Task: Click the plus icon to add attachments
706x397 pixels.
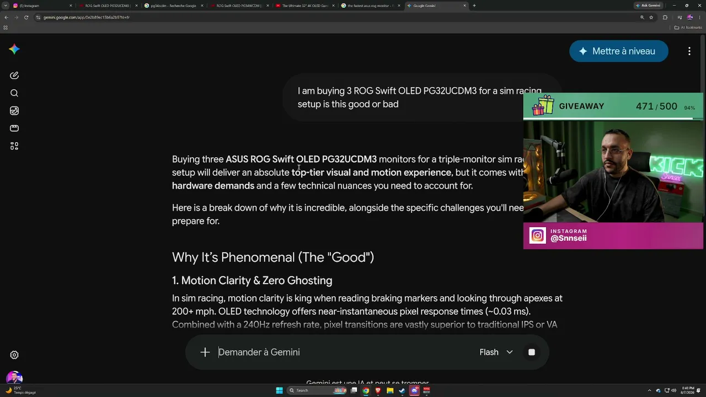Action: 205,352
